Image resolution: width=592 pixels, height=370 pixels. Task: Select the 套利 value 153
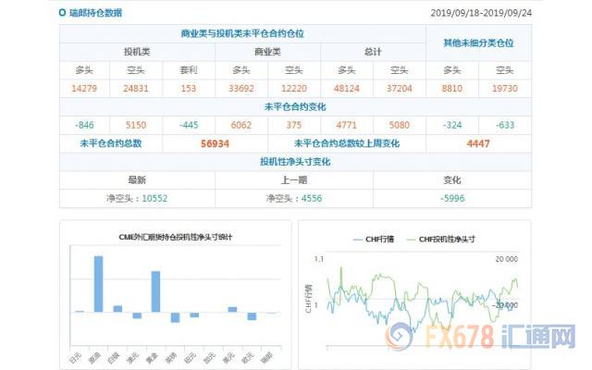pos(189,89)
